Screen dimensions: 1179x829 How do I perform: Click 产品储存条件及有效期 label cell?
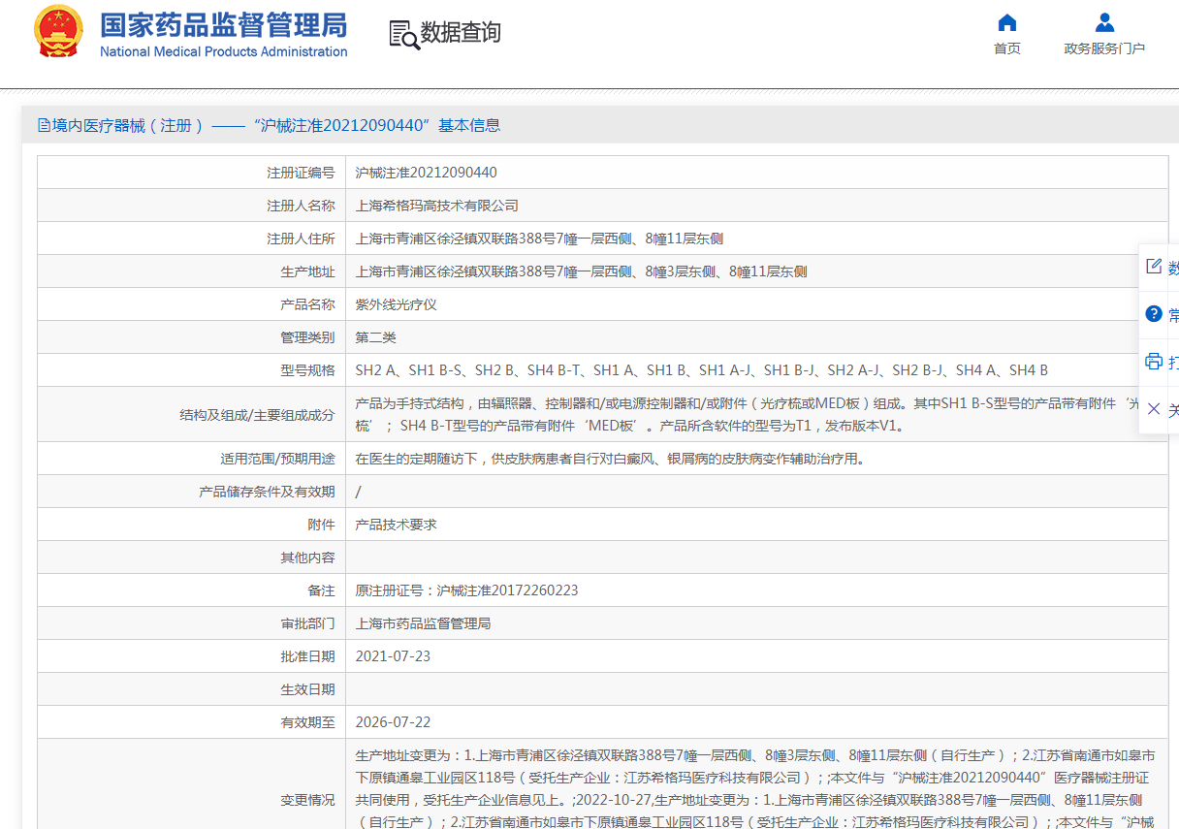[x=192, y=492]
